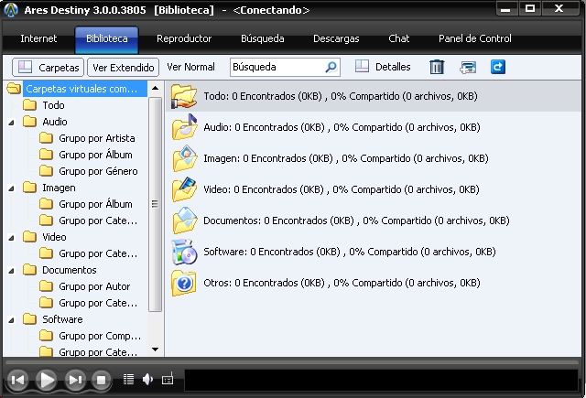Switch to the Biblioteca tab
This screenshot has height=398, width=586.
[x=107, y=38]
